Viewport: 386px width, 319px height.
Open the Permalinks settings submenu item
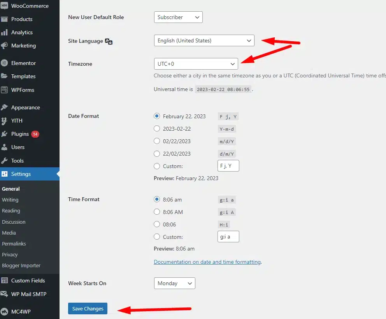[14, 244]
